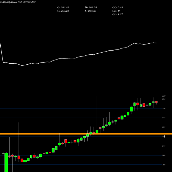This screenshot has width=172, height=172.
Task: Click the 254 price axis label
Action: pyautogui.click(x=164, y=108)
